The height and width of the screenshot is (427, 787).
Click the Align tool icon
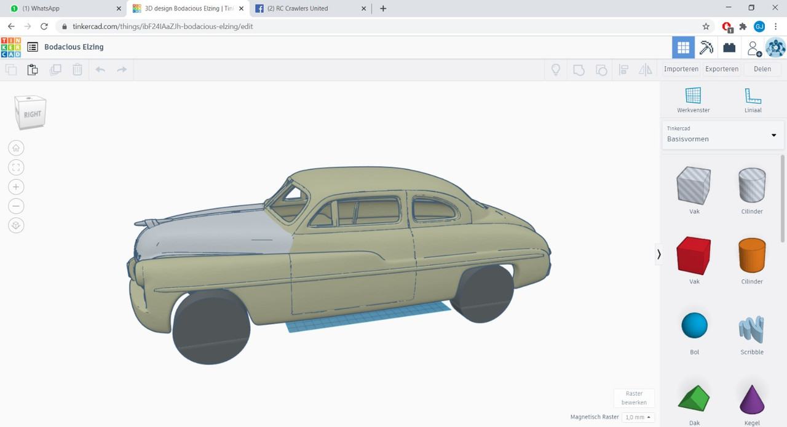coord(623,70)
